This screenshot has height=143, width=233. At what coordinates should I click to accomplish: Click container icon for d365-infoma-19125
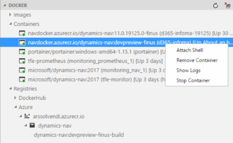pos(22,33)
